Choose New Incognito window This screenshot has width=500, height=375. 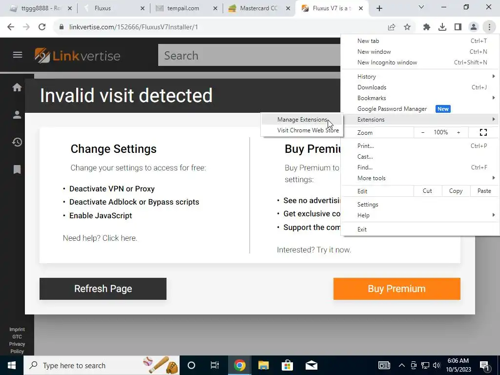point(420,62)
